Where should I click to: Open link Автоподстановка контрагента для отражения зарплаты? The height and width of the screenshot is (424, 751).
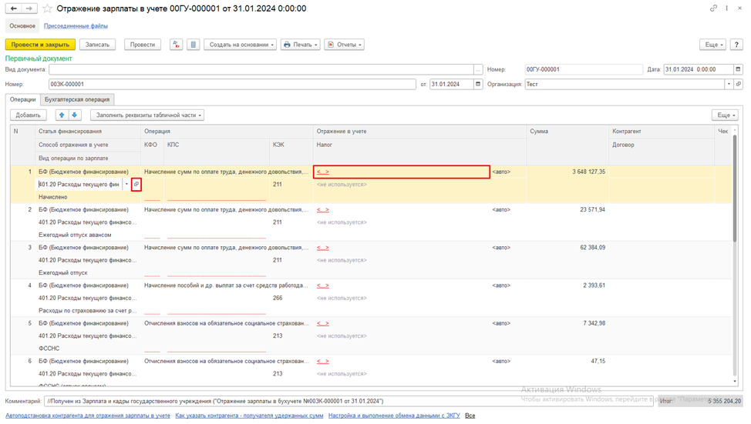(x=88, y=416)
